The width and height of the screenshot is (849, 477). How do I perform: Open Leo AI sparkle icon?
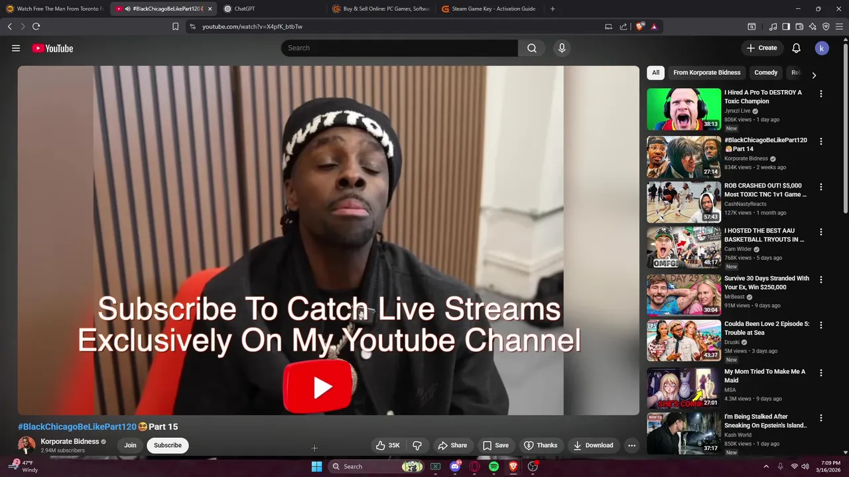(813, 26)
